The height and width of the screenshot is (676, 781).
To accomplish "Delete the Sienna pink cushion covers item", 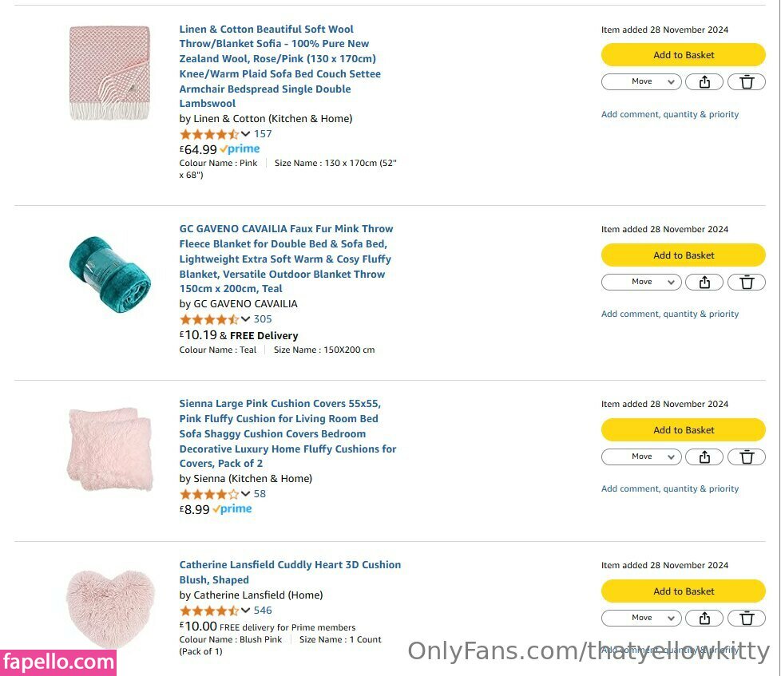I will coord(747,457).
